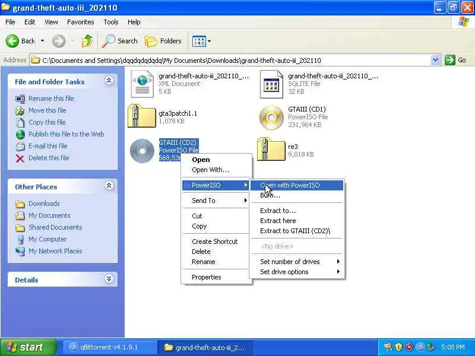Image resolution: width=475 pixels, height=356 pixels.
Task: Click E-mail this file link
Action: click(48, 146)
